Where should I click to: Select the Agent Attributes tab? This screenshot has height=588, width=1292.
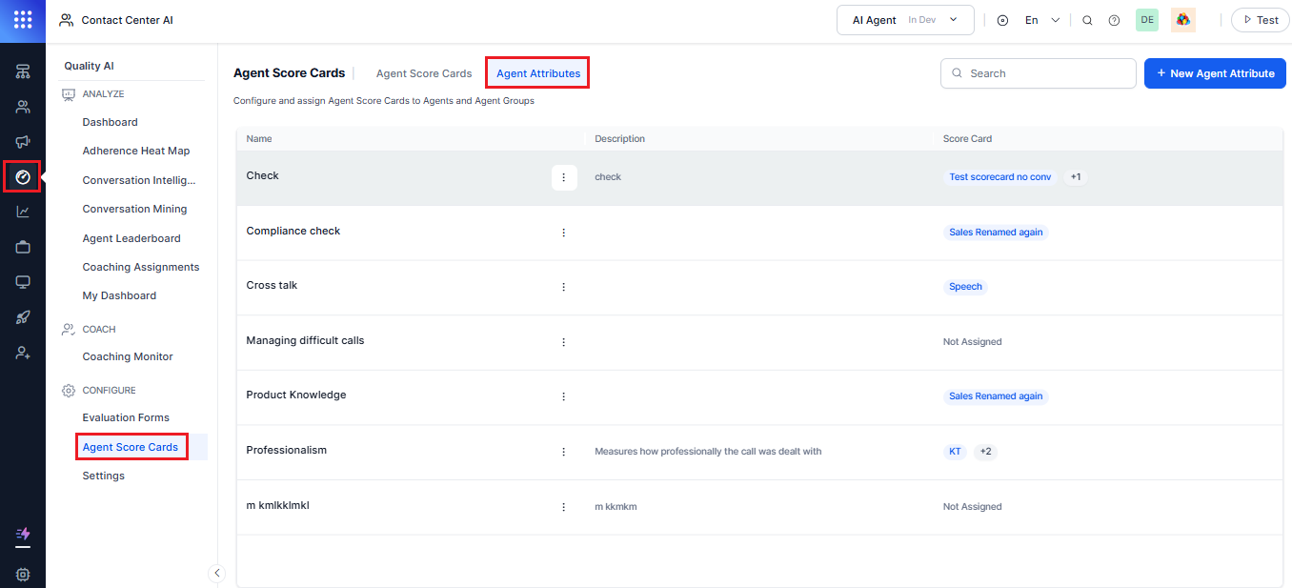(x=538, y=73)
